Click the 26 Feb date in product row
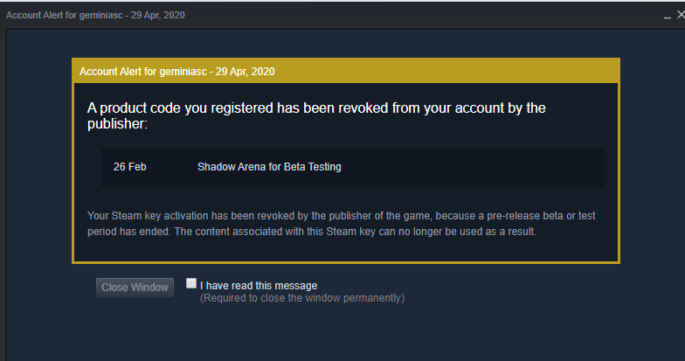This screenshot has height=361, width=685. click(x=129, y=167)
